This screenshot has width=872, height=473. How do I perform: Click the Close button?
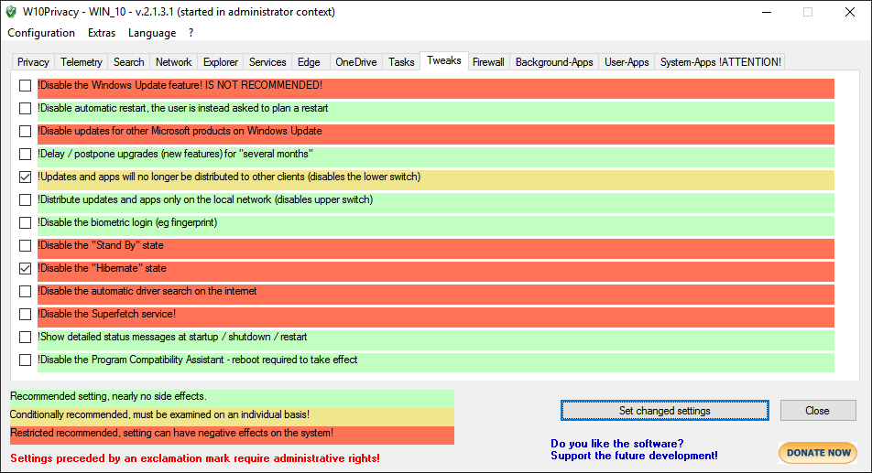tap(817, 411)
